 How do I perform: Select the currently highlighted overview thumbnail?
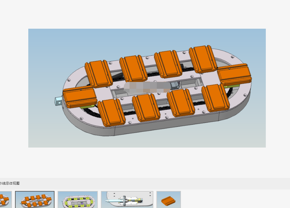tap(35, 200)
